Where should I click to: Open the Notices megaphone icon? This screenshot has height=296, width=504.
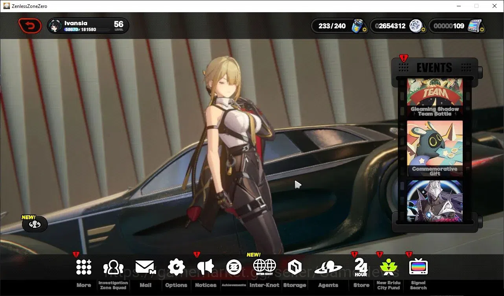[206, 267]
